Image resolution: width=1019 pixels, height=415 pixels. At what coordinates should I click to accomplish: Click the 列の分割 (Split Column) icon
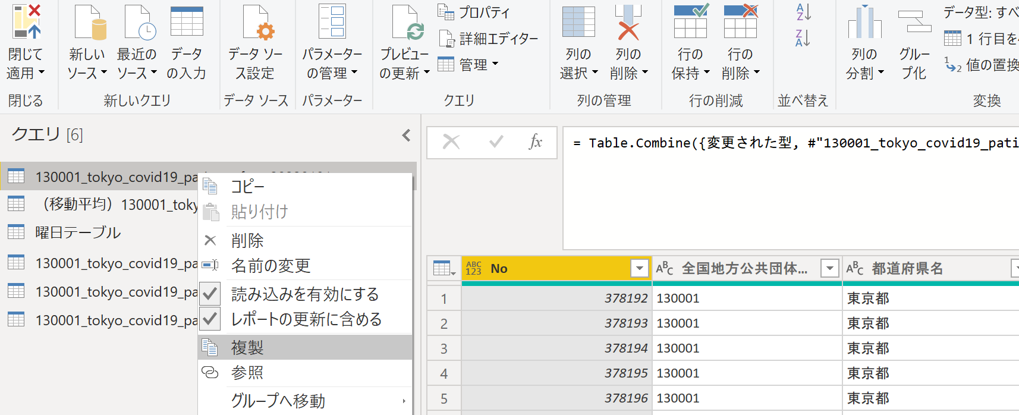tap(864, 23)
